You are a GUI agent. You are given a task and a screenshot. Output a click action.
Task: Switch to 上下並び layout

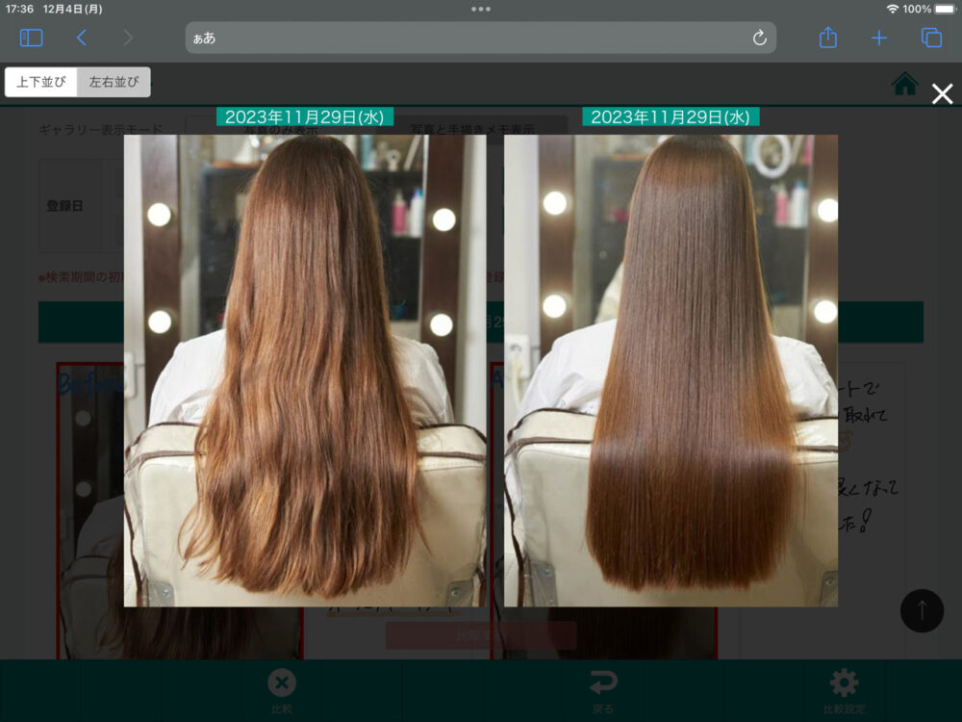point(41,82)
